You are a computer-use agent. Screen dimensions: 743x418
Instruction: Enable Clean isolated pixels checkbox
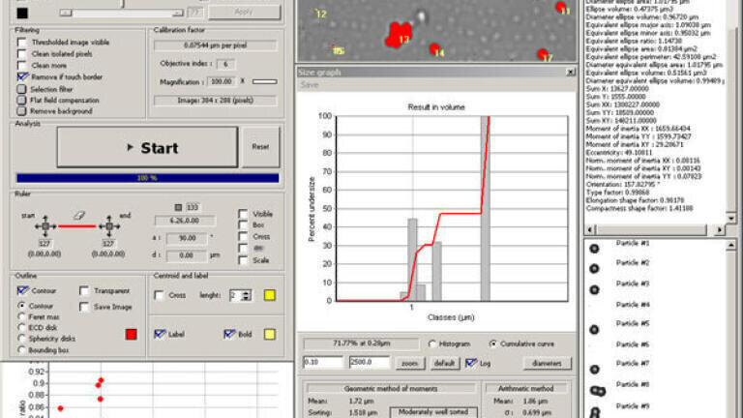[x=22, y=53]
